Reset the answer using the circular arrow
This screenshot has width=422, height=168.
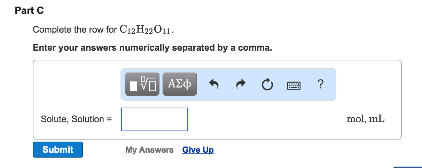tap(266, 84)
